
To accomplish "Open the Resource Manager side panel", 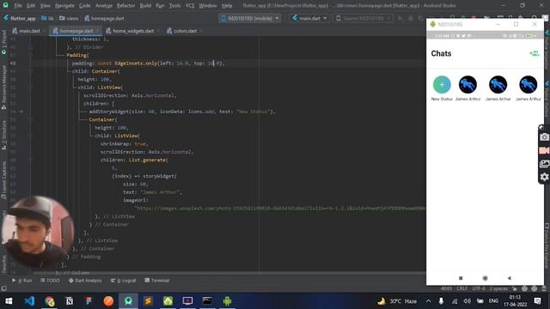I will pos(3,88).
